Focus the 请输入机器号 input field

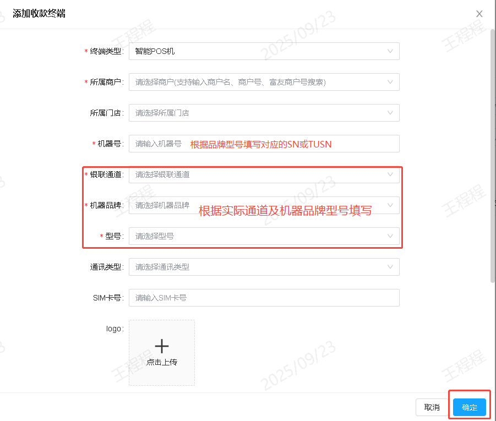tap(159, 144)
